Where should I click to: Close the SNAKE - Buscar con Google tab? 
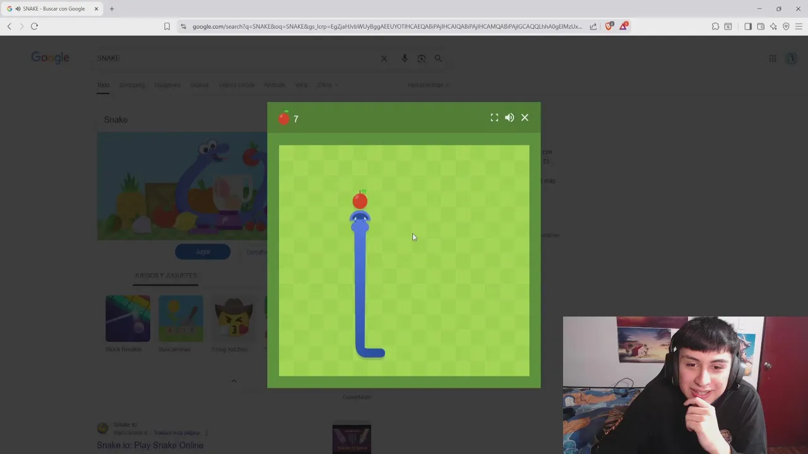pos(96,9)
